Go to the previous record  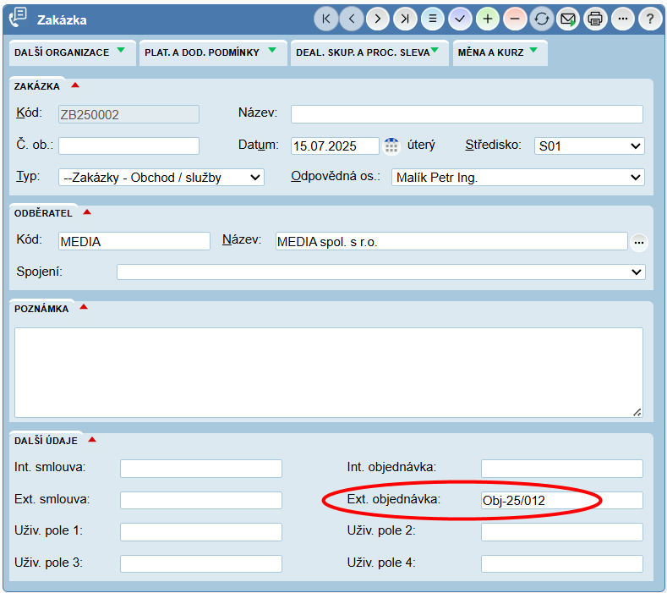point(352,19)
